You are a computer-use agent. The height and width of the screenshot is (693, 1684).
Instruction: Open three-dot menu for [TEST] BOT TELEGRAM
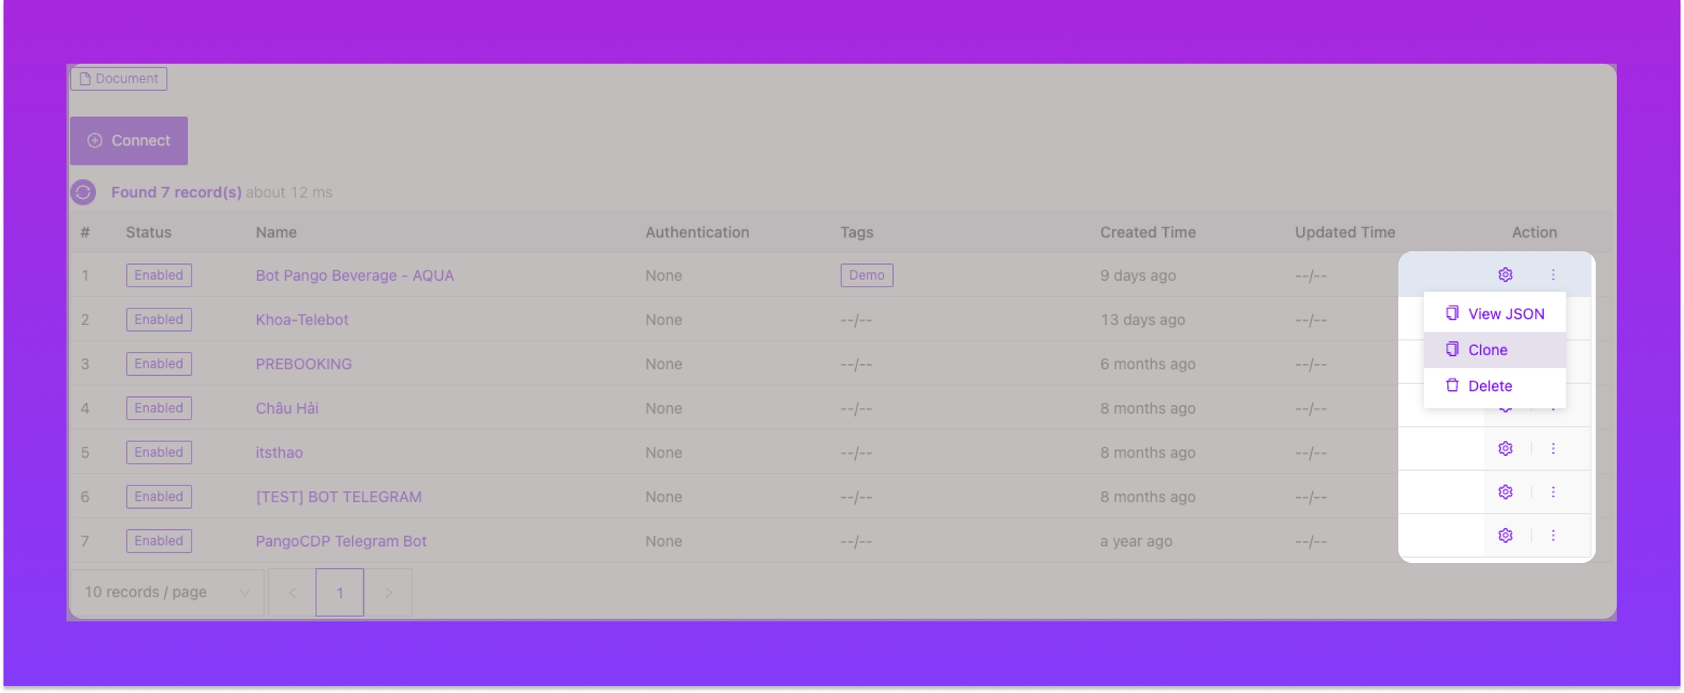click(x=1553, y=492)
